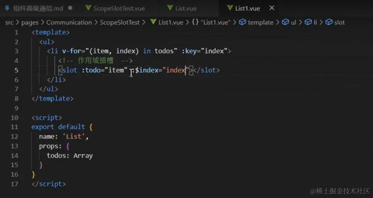Open template breadcrumb segment
The height and width of the screenshot is (198, 373).
pos(261,22)
